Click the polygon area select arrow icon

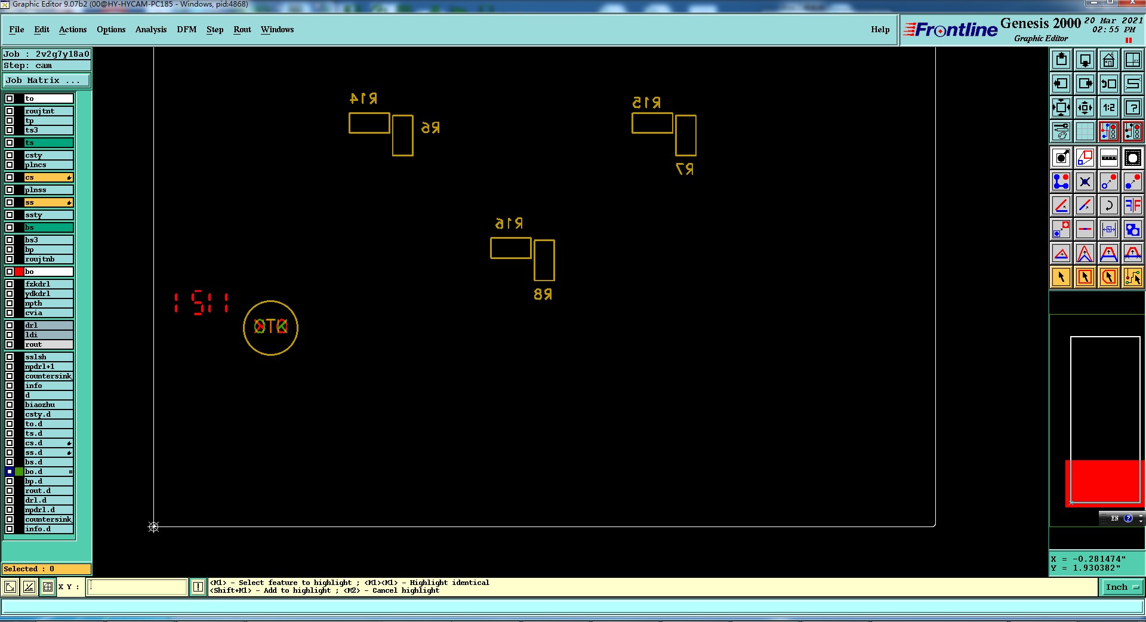1109,277
